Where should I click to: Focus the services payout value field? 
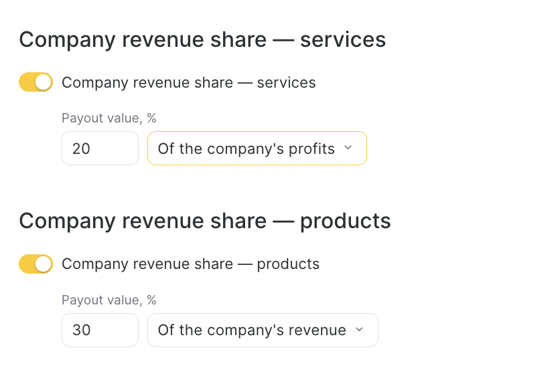click(x=100, y=149)
